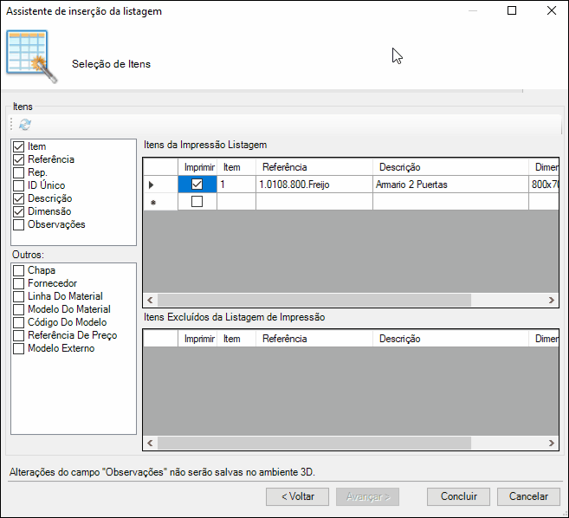Viewport: 569px width, 518px height.
Task: Select the new-row asterisk header
Action: (x=160, y=202)
